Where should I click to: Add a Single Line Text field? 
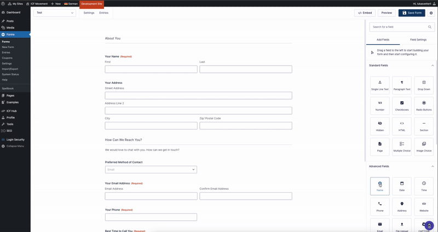point(379,85)
